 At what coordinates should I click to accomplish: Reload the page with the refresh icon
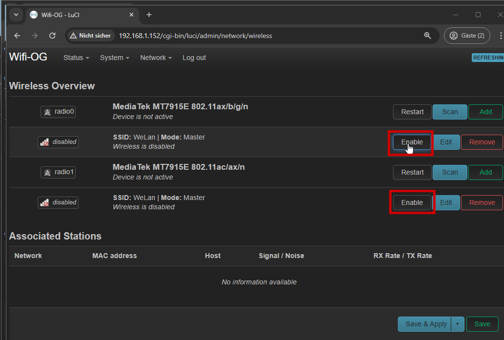point(52,36)
